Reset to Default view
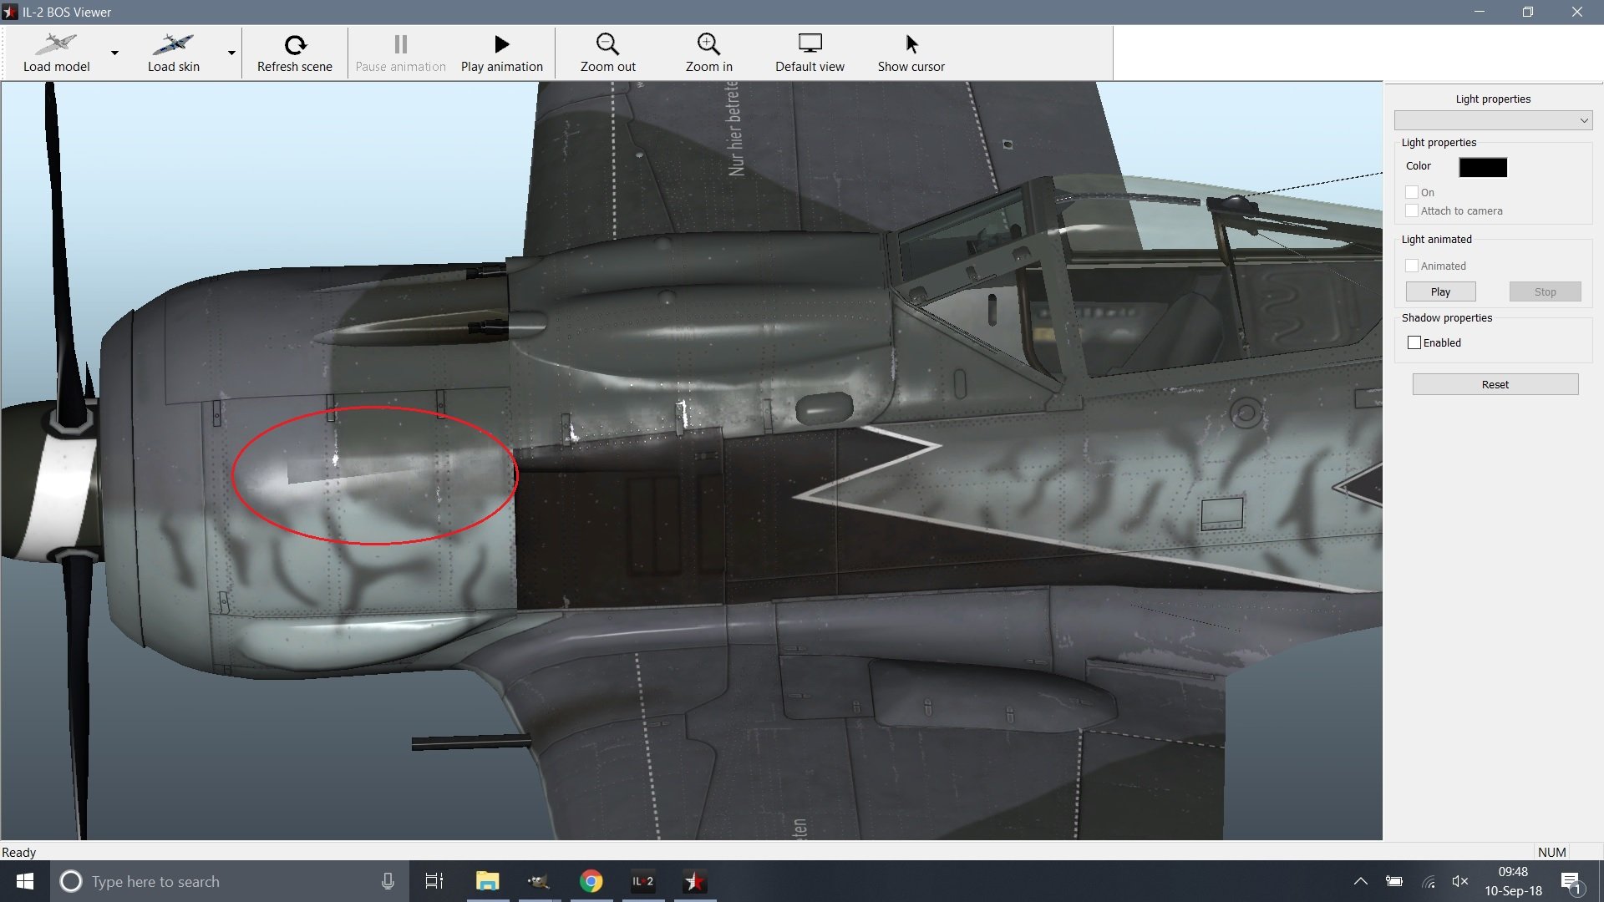This screenshot has height=902, width=1604. point(810,53)
